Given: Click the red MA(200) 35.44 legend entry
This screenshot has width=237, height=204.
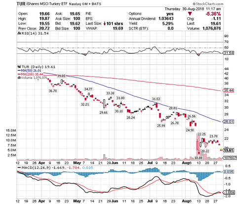Looking at the screenshot, I should tap(30, 74).
